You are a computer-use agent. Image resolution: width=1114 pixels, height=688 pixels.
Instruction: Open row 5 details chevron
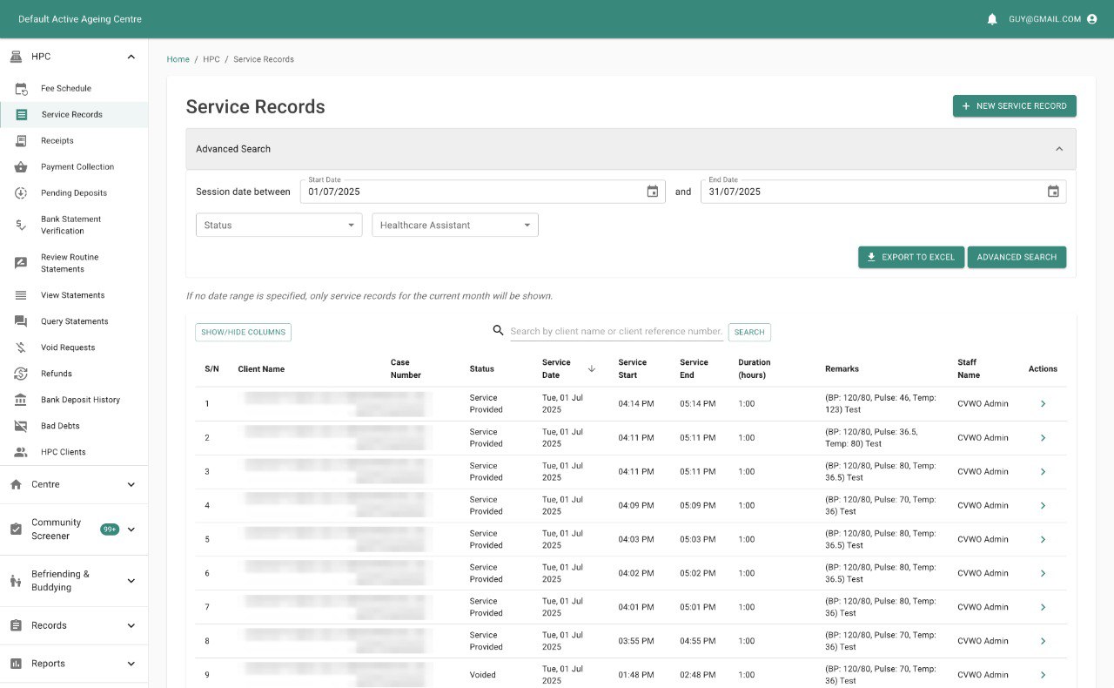click(1043, 540)
